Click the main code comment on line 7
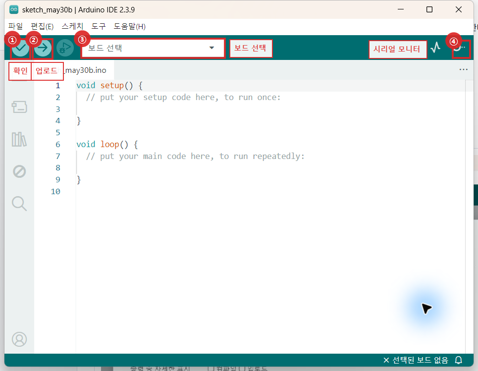The height and width of the screenshot is (371, 478). coord(195,156)
